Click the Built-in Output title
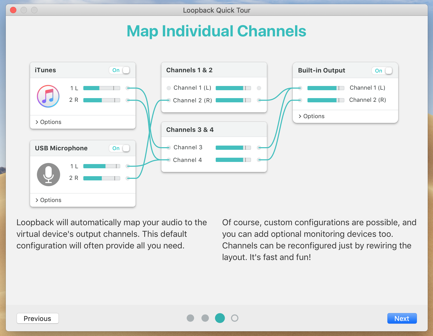The width and height of the screenshot is (433, 336). click(x=321, y=70)
